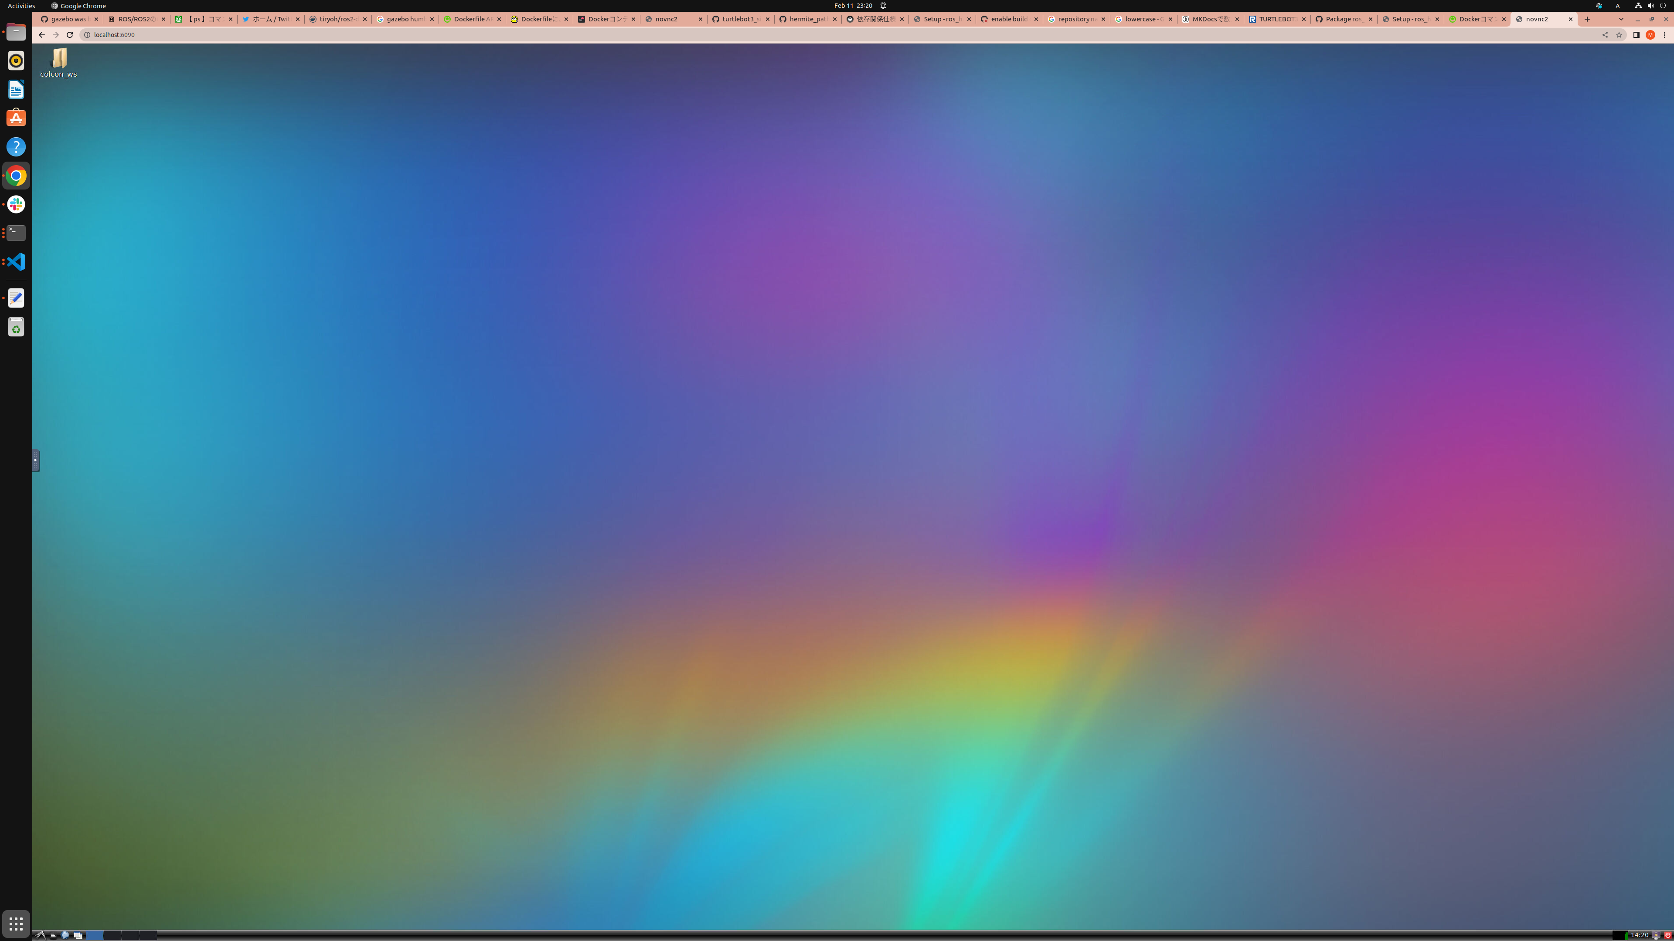The width and height of the screenshot is (1674, 941).
Task: Close the active novnc2 tab
Action: coord(1571,20)
